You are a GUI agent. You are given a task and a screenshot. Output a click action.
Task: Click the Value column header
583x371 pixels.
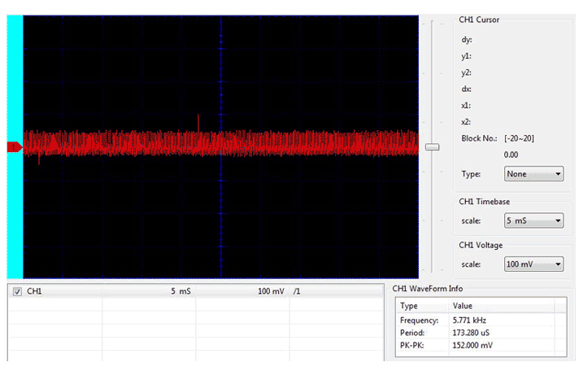462,306
